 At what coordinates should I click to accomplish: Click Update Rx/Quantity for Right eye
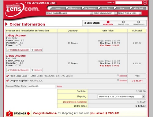(20, 50)
